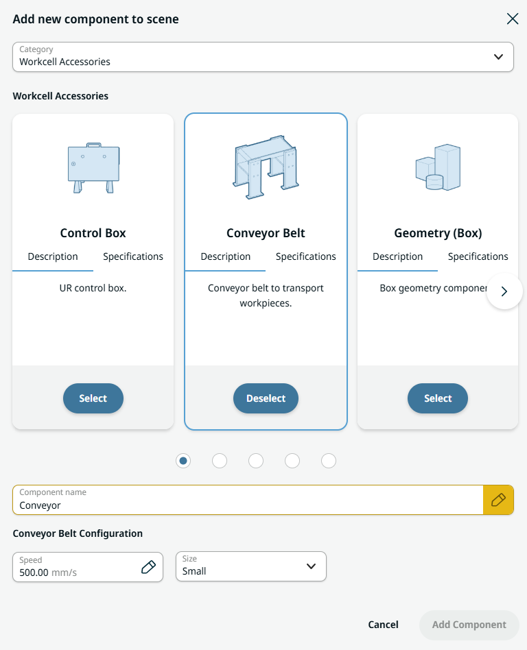Click the pencil icon beside Component name

click(x=498, y=500)
